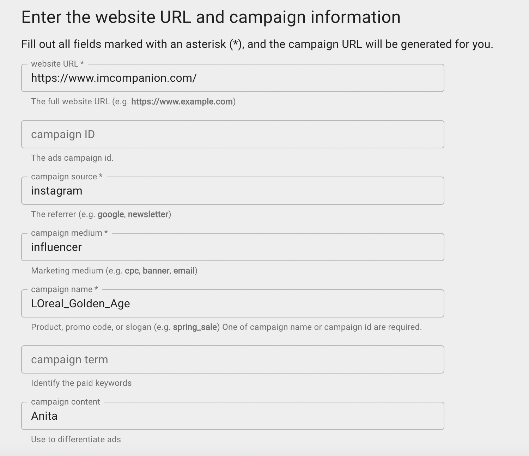529x456 pixels.
Task: Click the floating 'website URL *' label
Action: coord(57,64)
